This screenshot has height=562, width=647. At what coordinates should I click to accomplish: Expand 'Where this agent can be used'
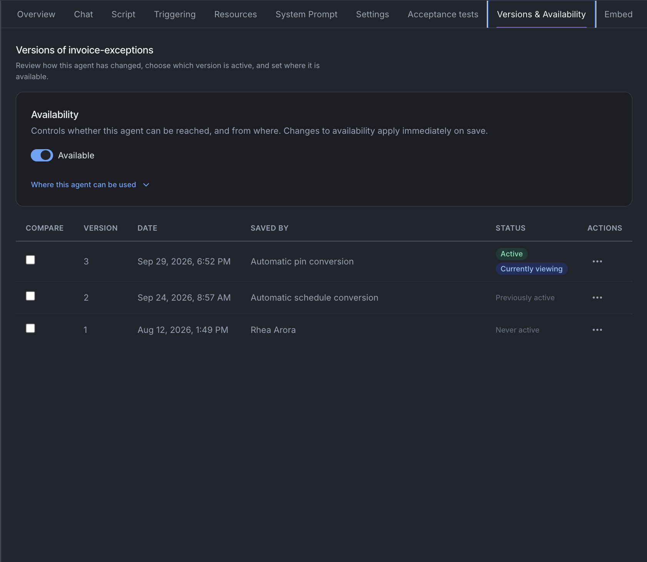[90, 185]
